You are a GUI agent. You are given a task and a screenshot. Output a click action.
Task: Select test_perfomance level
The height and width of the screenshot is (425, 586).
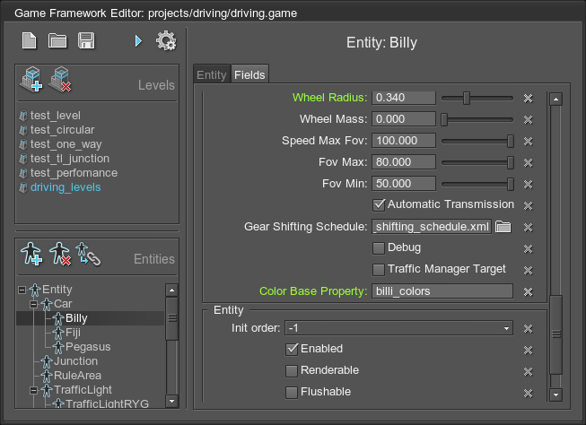pyautogui.click(x=74, y=173)
